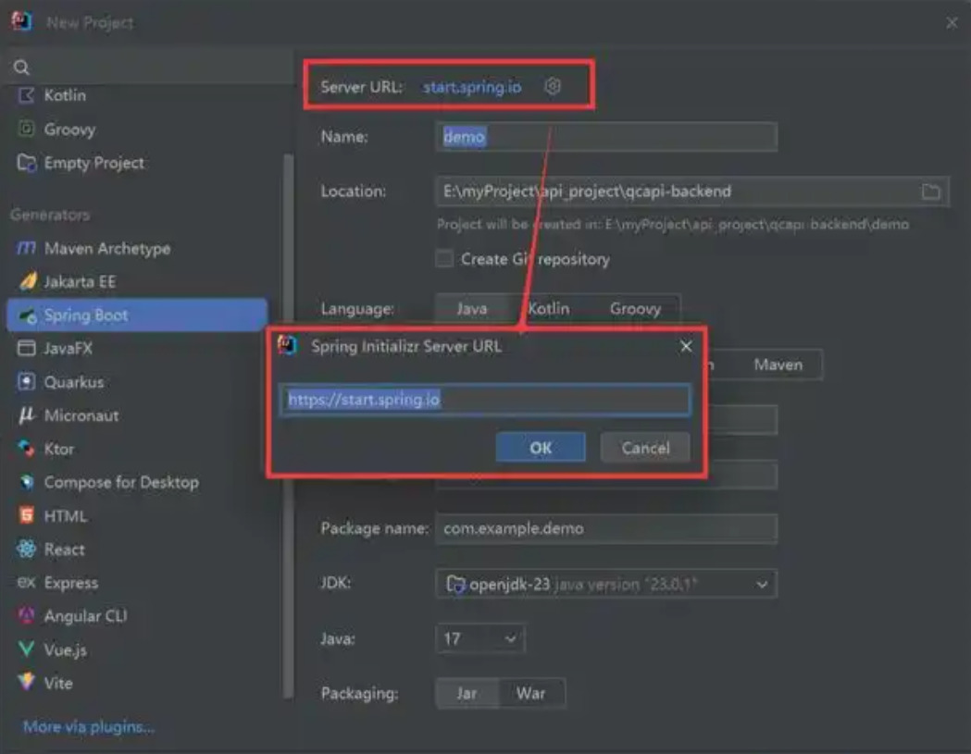Image resolution: width=971 pixels, height=754 pixels.
Task: Select the Express generator
Action: click(138, 582)
